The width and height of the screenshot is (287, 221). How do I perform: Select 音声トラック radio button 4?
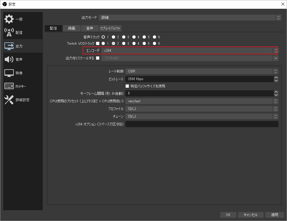(x=134, y=37)
